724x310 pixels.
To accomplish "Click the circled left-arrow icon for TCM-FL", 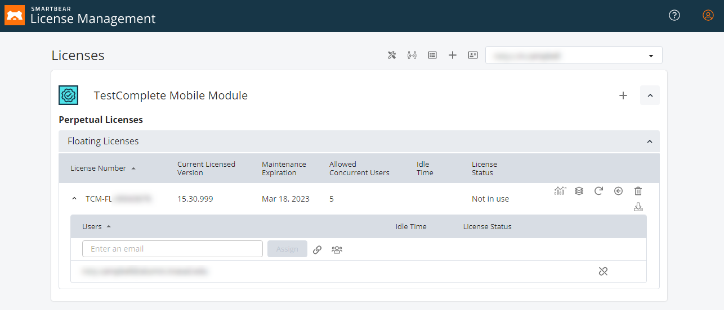I will pyautogui.click(x=618, y=191).
